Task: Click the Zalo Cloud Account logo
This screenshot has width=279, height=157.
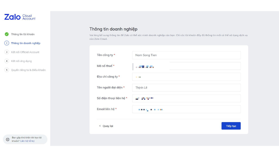Action: (20, 17)
